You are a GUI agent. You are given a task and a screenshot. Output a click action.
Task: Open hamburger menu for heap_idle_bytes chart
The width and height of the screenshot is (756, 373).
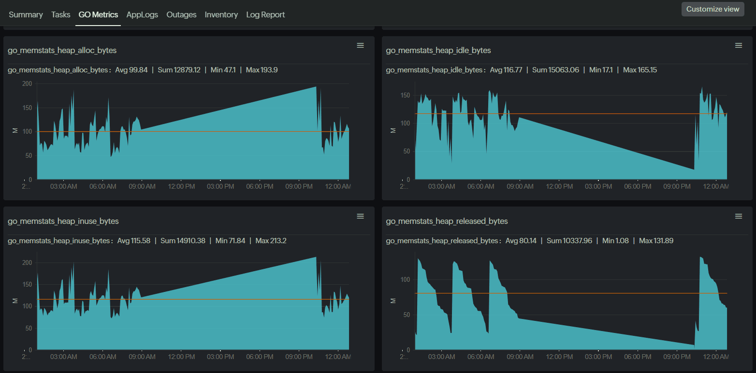[738, 45]
